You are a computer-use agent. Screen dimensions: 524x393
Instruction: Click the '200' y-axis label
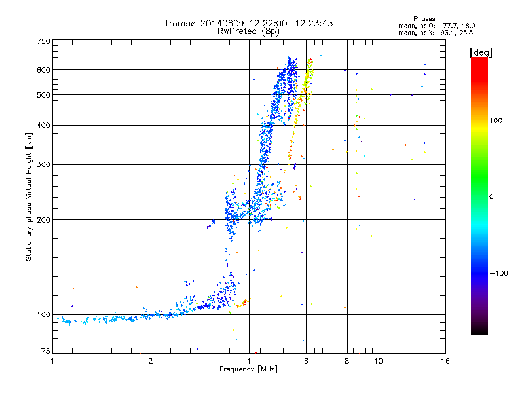[43, 220]
